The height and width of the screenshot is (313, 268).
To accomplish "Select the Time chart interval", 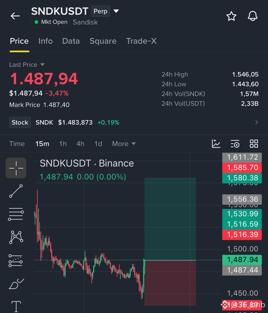I will [x=17, y=144].
